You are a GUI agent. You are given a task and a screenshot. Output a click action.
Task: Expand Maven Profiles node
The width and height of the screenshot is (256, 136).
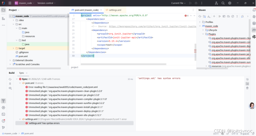point(200,22)
